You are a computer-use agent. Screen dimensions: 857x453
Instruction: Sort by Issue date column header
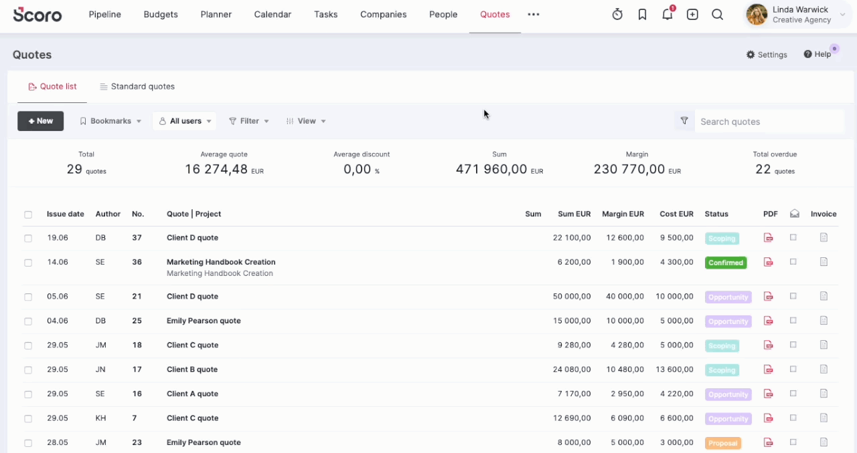coord(66,214)
